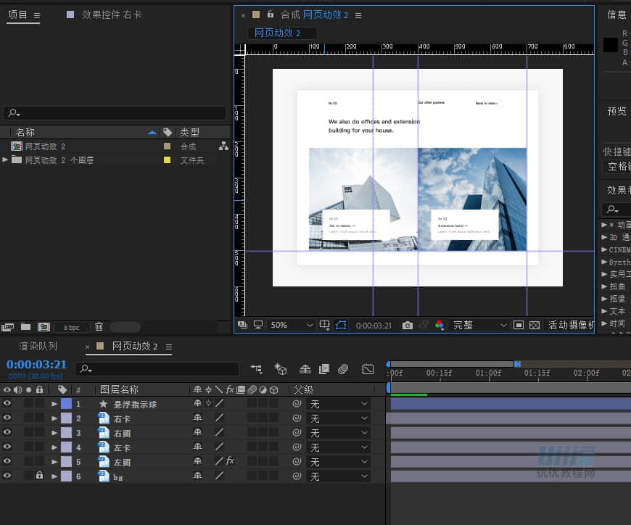The image size is (631, 525).
Task: Click the show channel RGB color icon
Action: (x=439, y=326)
